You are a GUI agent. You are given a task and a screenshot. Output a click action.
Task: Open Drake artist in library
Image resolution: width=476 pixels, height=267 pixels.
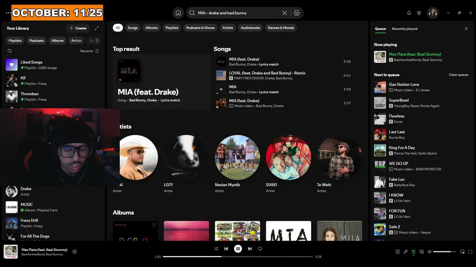(54, 191)
